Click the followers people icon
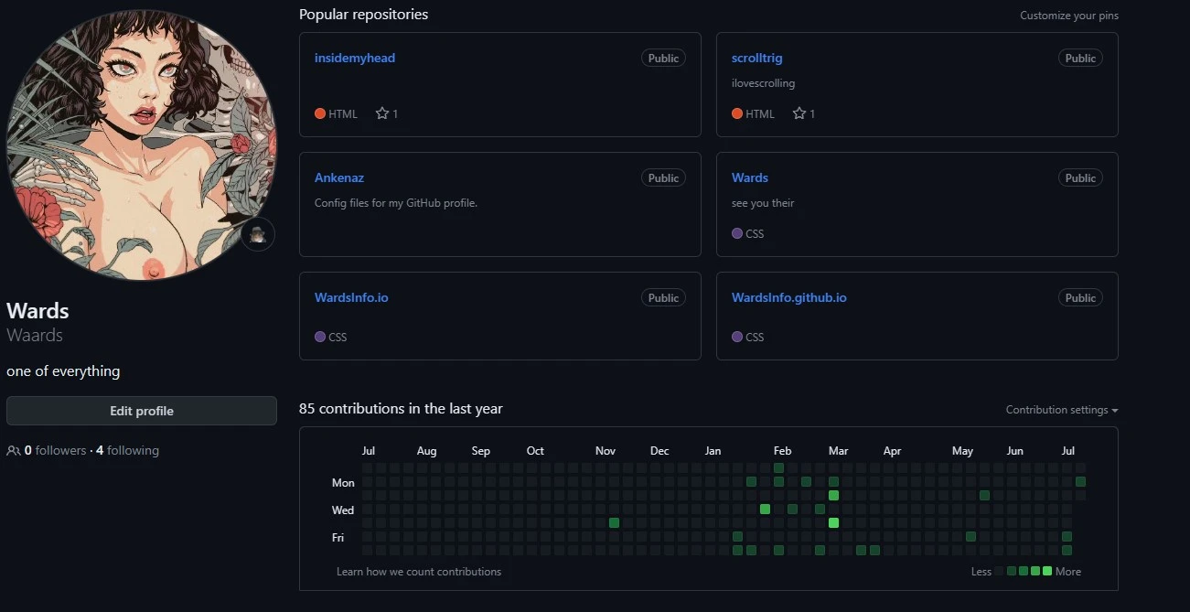This screenshot has height=612, width=1190. (14, 450)
